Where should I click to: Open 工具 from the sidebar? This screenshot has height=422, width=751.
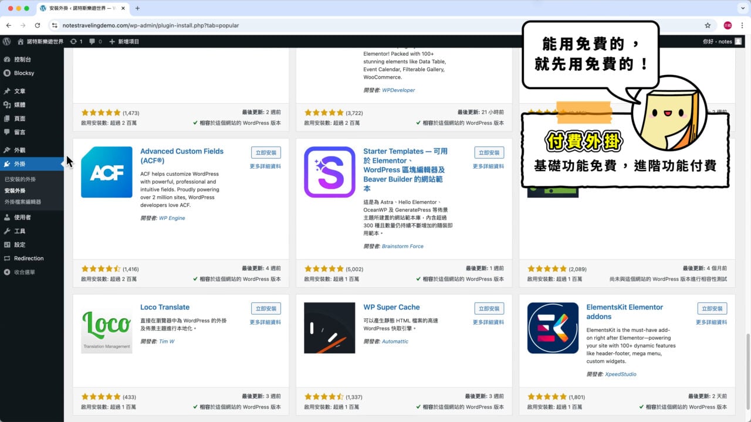(18, 231)
